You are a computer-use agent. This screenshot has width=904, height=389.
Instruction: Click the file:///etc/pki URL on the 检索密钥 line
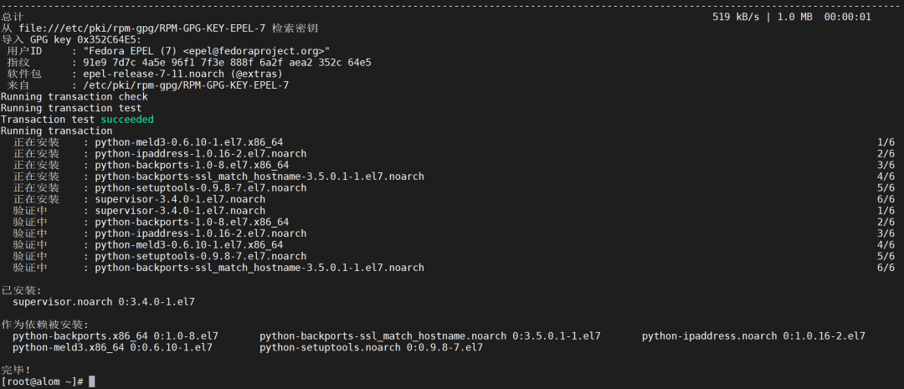152,28
